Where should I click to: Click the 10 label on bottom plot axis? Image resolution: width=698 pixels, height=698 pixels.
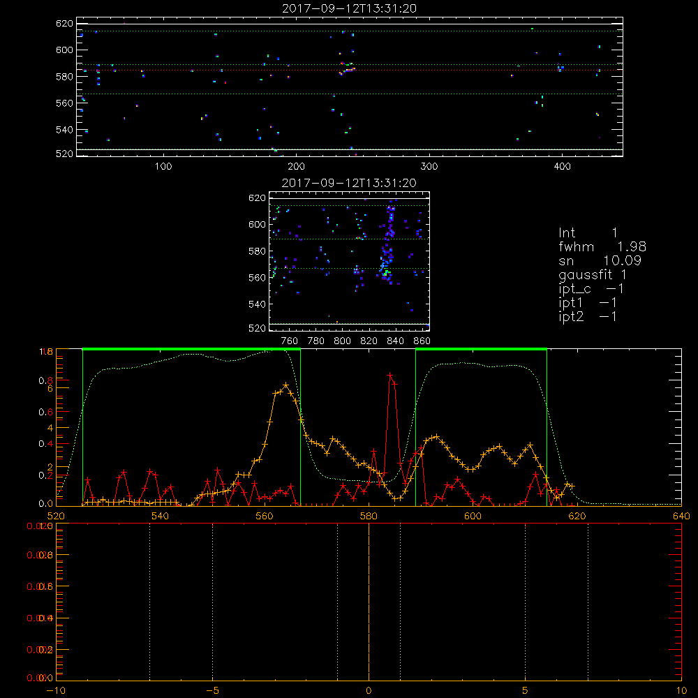click(x=681, y=690)
